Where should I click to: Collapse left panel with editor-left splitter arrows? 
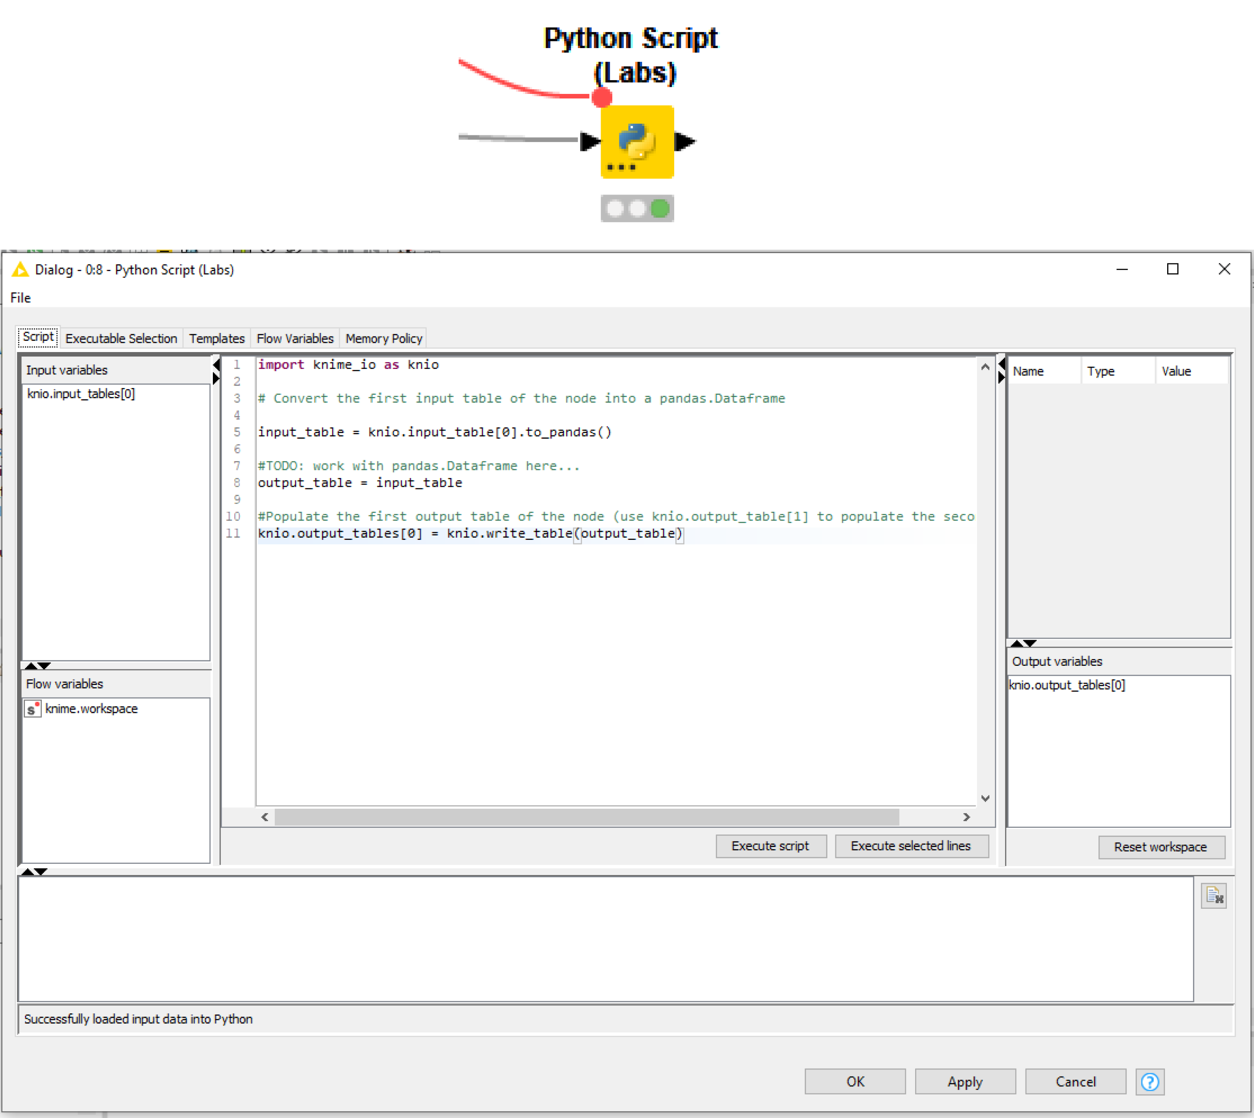point(216,372)
